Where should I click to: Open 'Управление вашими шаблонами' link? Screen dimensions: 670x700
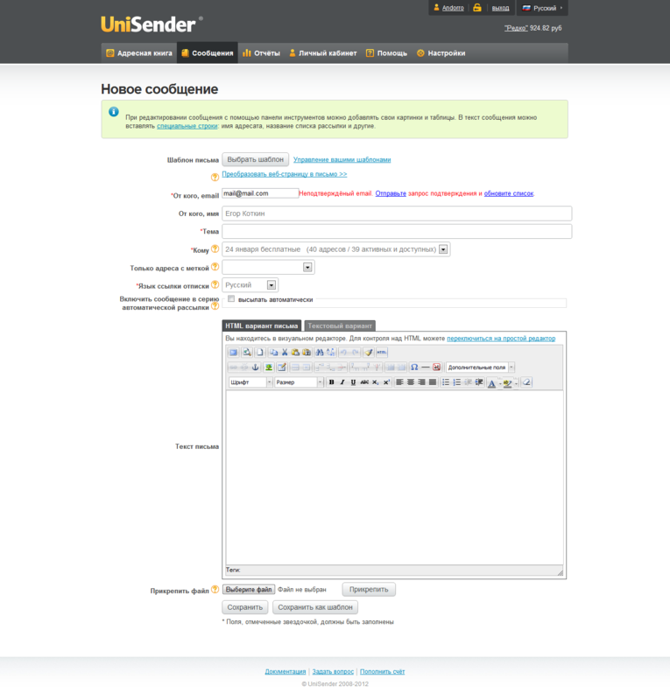tap(342, 159)
